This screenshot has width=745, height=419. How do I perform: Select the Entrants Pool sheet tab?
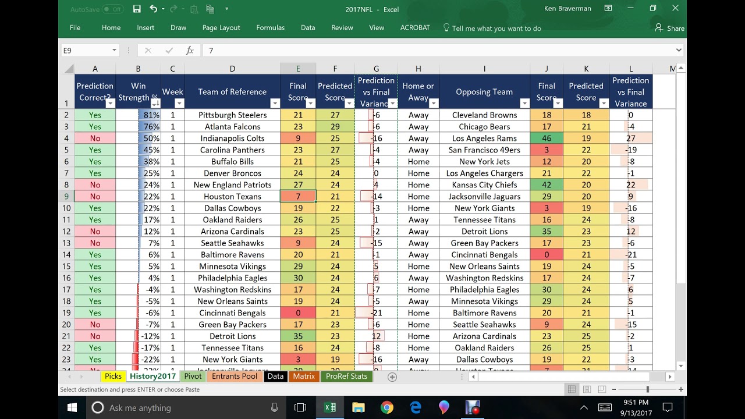click(x=234, y=377)
